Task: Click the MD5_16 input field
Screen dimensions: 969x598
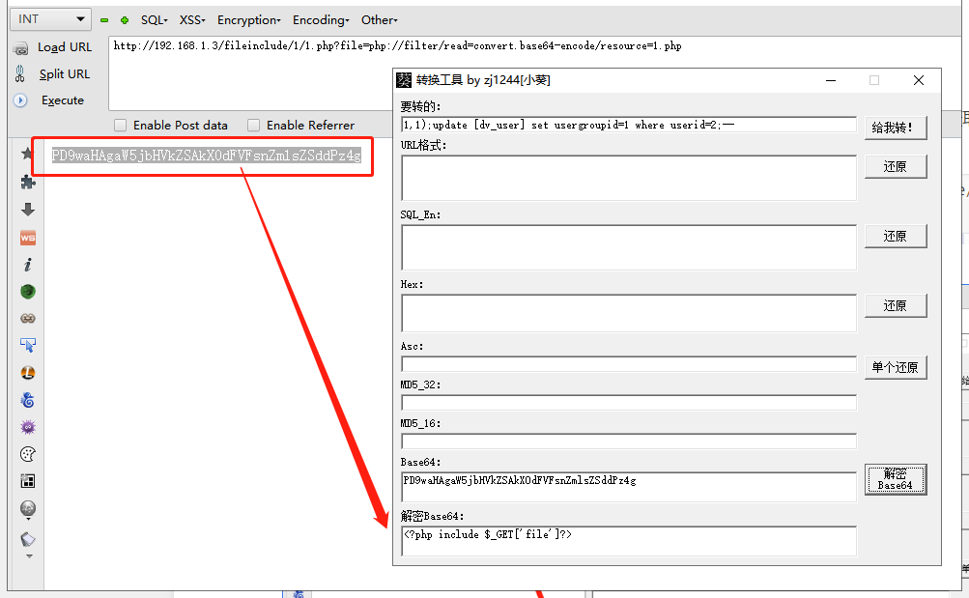Action: point(629,441)
